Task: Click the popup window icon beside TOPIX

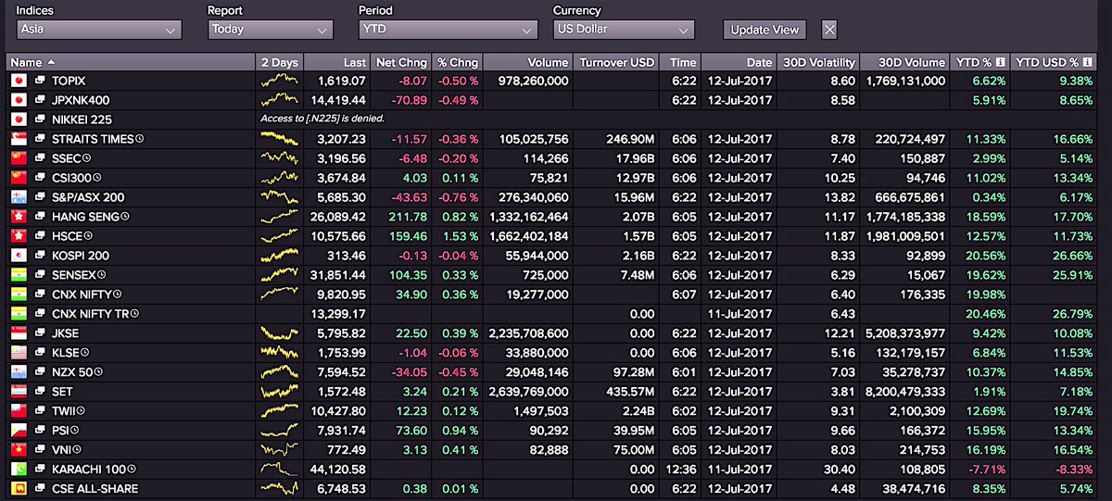Action: [x=41, y=81]
